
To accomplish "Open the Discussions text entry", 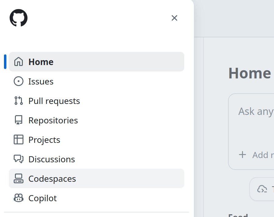I will (51, 159).
